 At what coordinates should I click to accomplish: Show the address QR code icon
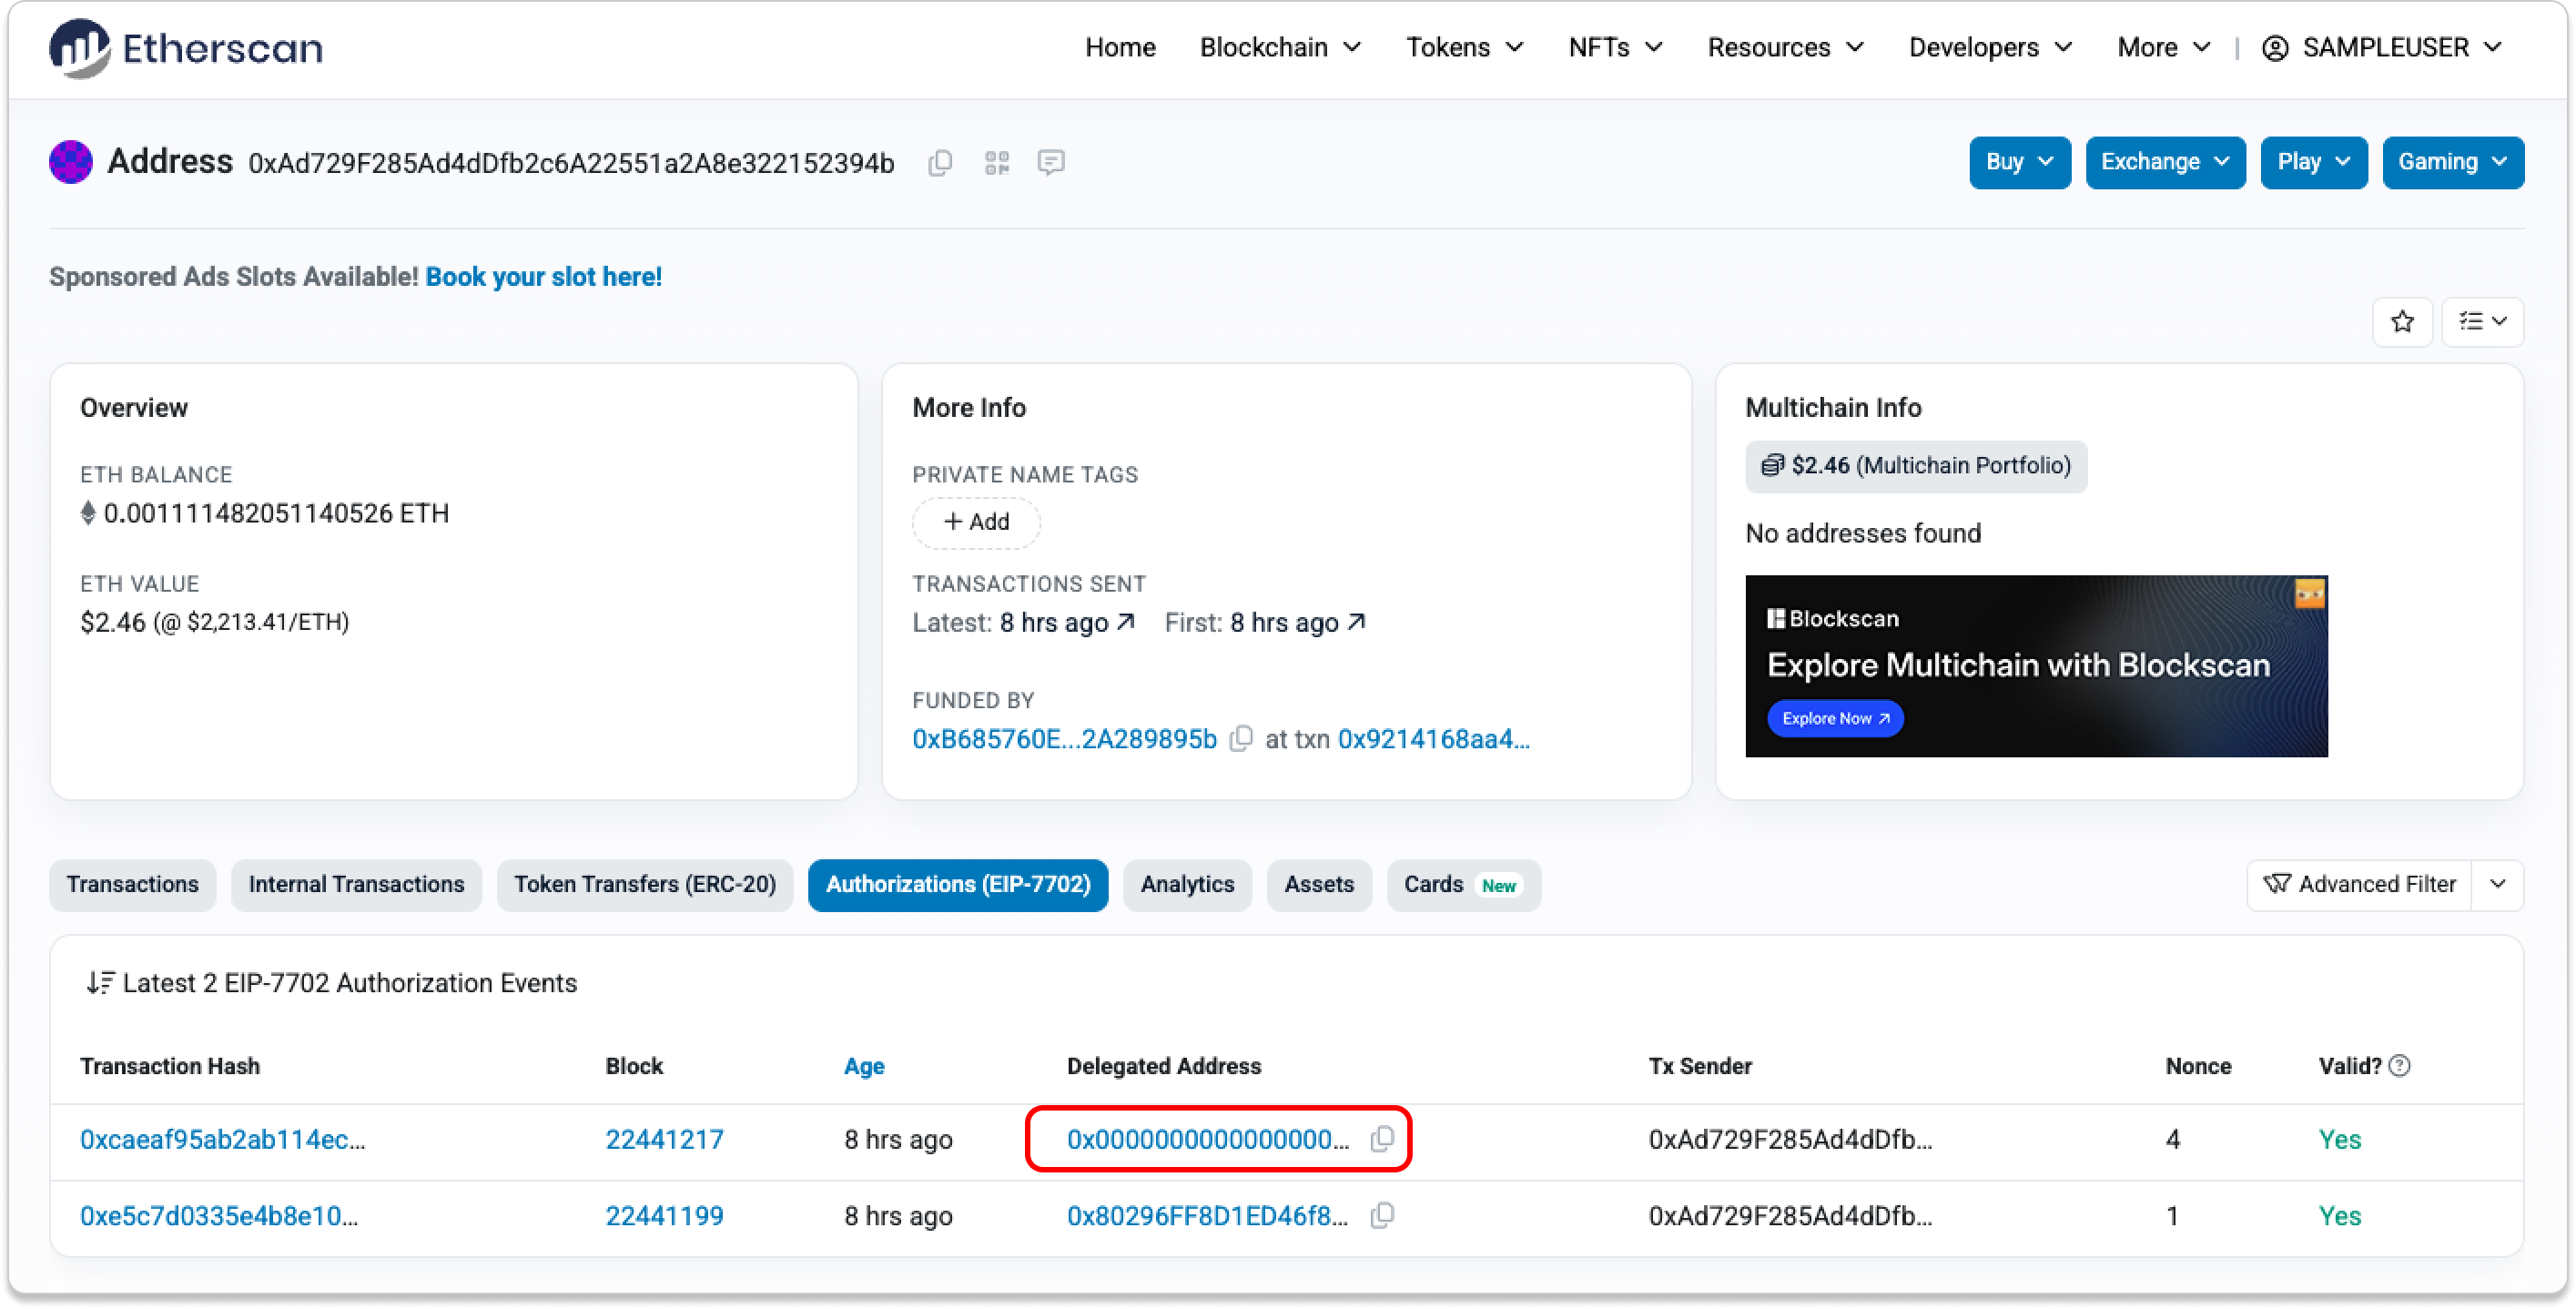pos(996,162)
